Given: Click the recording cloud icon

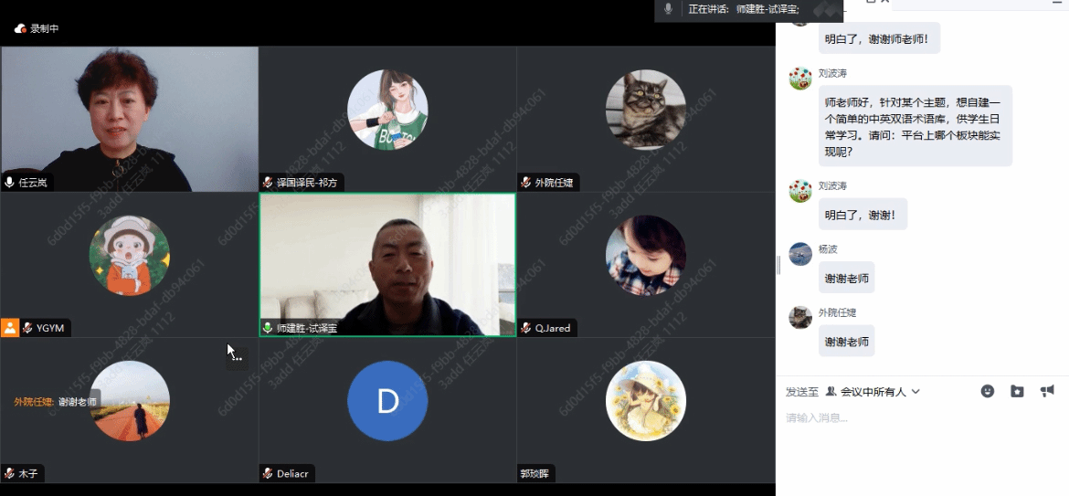Looking at the screenshot, I should (x=20, y=28).
